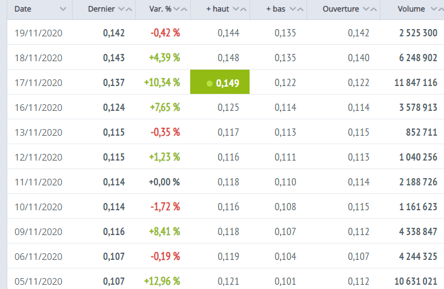The width and height of the screenshot is (444, 289).
Task: Click variation +8,41 % value
Action: [x=165, y=232]
